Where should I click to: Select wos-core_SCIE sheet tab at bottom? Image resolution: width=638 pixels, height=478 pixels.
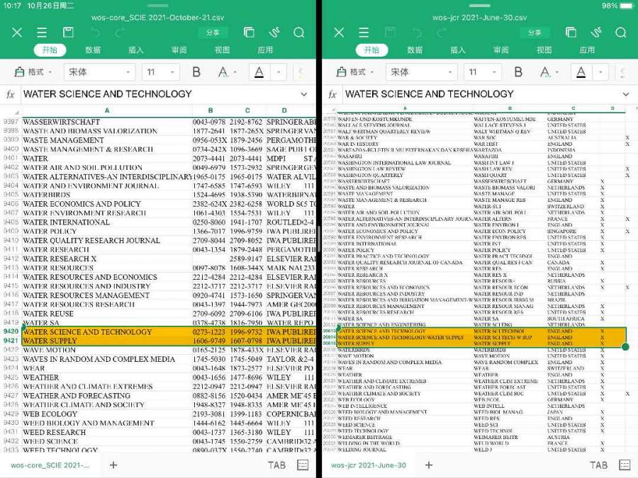tap(50, 465)
